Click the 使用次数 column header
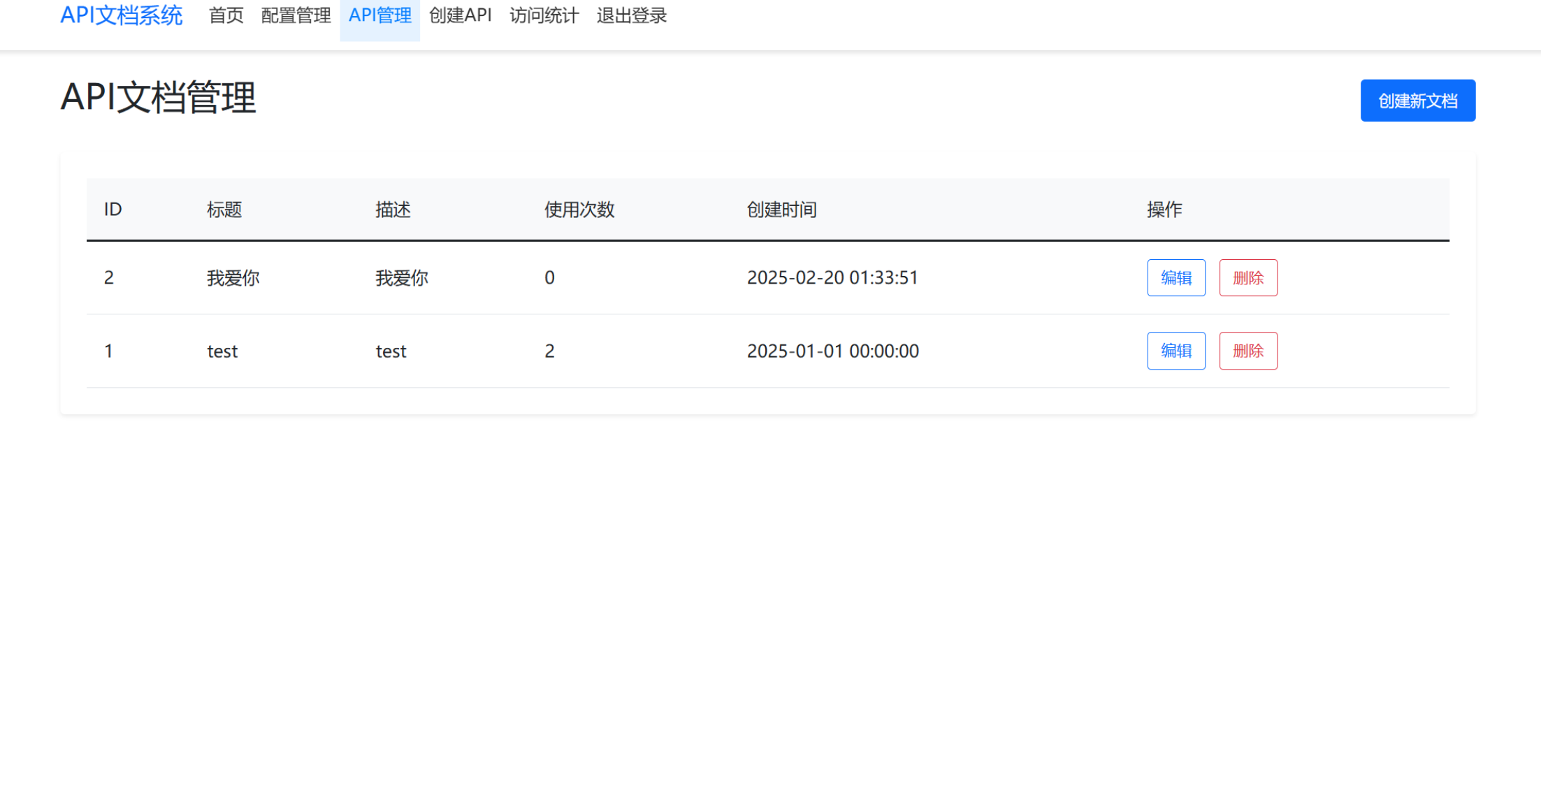Viewport: 1541px width, 809px height. [579, 210]
